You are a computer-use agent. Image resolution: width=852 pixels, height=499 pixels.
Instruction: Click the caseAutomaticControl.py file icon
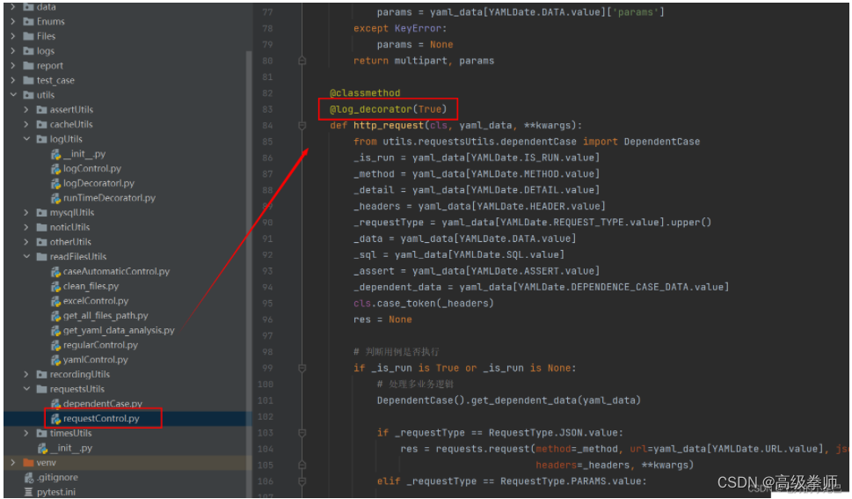[55, 272]
